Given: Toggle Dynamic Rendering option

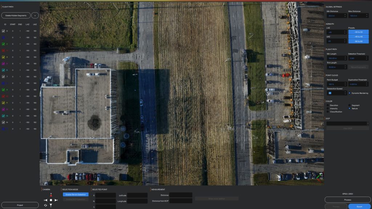Looking at the screenshot, I should (x=349, y=93).
